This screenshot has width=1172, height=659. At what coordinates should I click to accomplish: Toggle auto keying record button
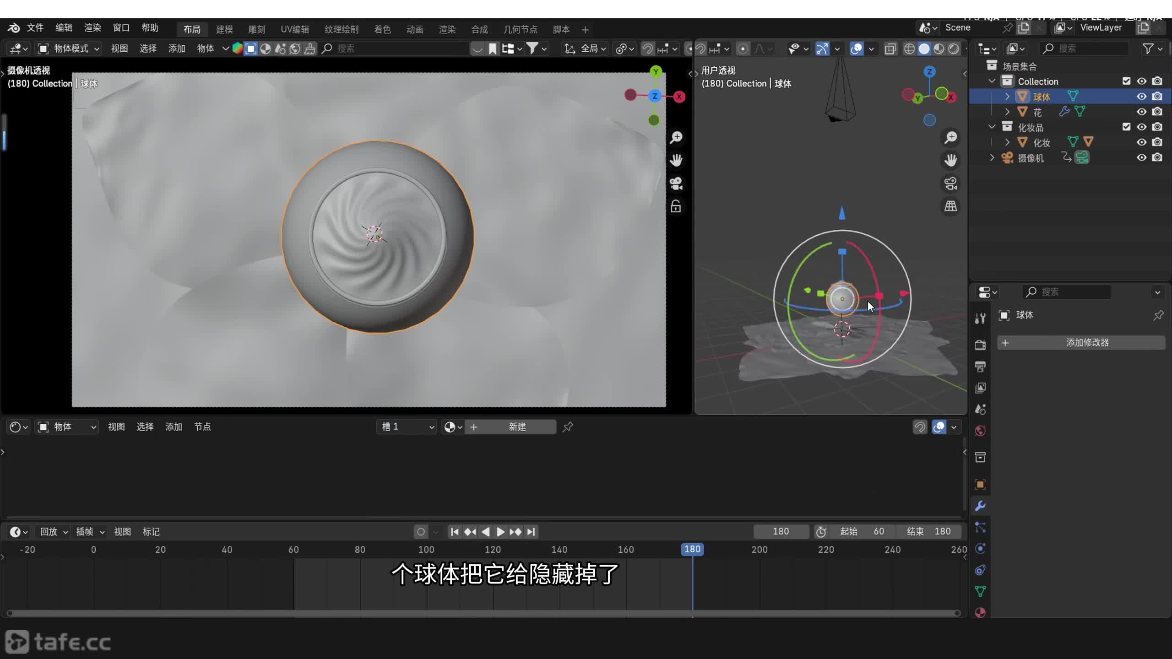tap(421, 532)
